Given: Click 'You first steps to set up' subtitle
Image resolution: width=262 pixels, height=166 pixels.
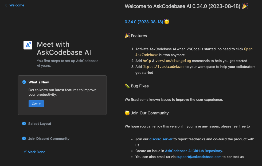Looking at the screenshot, I should coord(68,63).
